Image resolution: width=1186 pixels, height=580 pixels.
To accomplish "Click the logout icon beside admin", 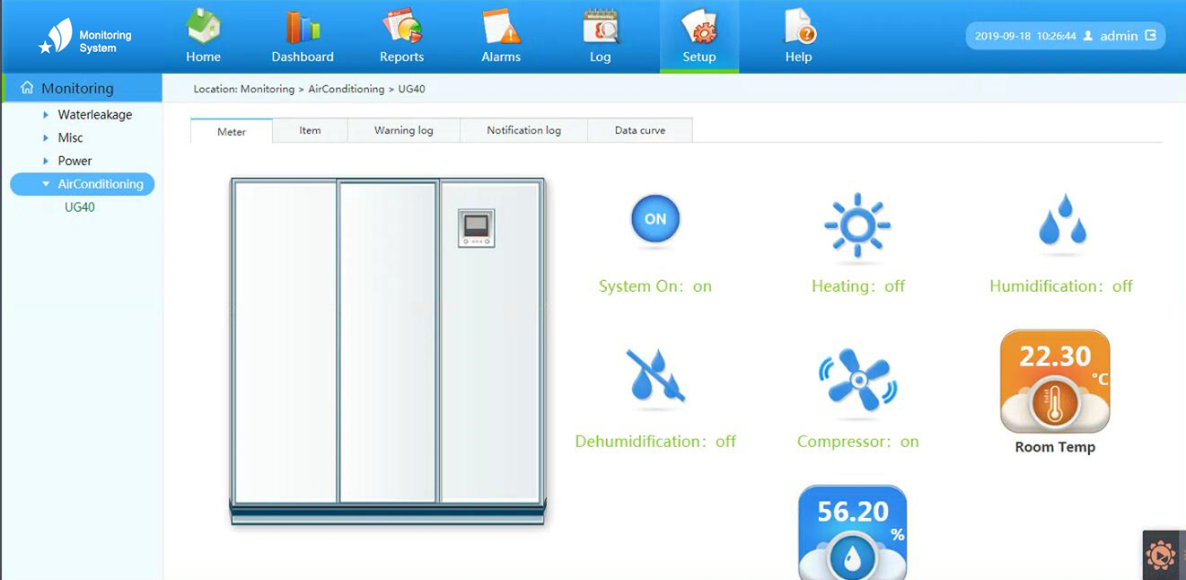I will (1151, 36).
